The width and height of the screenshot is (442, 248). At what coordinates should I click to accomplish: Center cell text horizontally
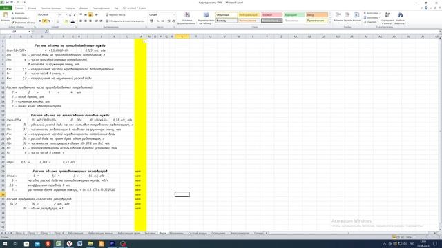pos(86,21)
